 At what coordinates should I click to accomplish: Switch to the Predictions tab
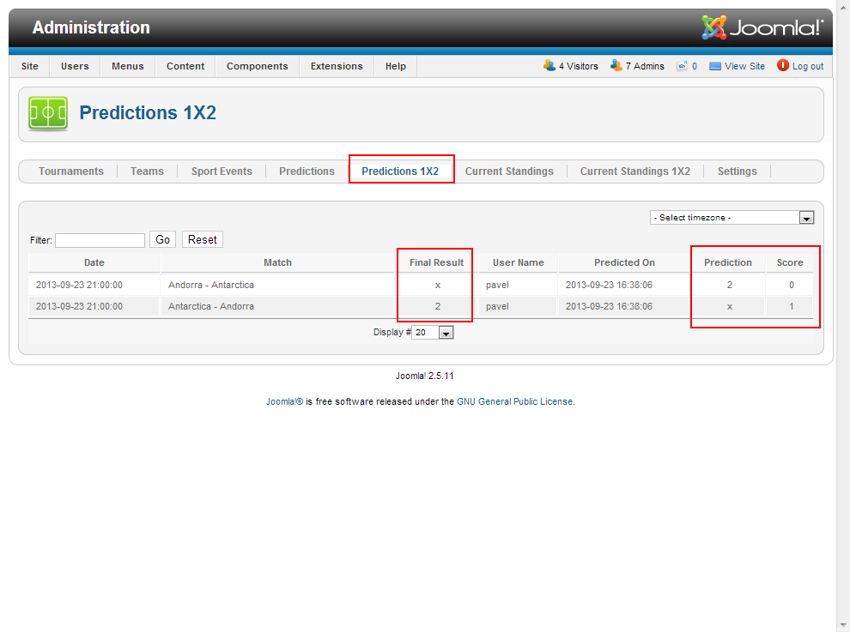307,172
